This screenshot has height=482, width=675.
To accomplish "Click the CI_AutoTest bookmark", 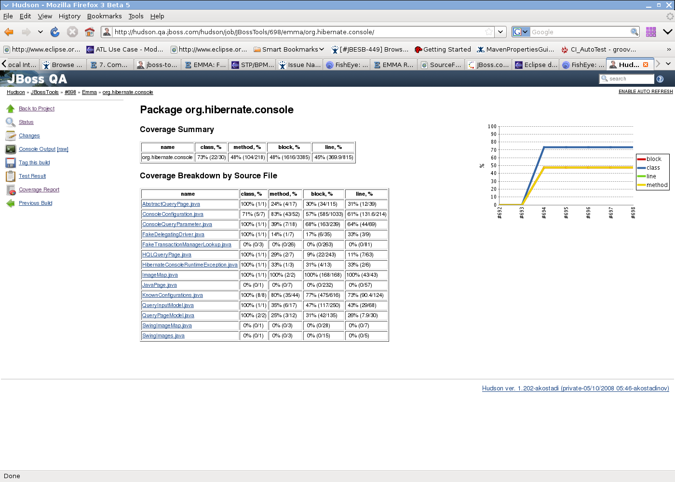I will (598, 49).
